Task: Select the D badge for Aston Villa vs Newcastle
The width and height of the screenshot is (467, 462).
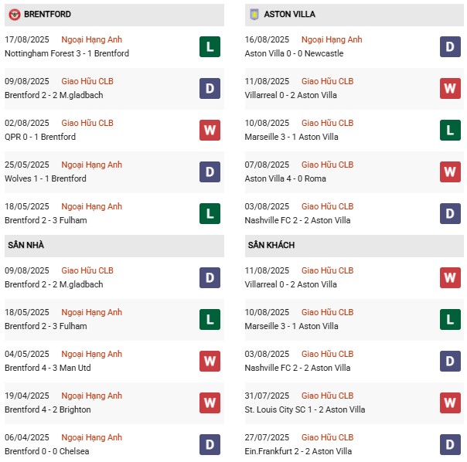Action: [x=451, y=47]
